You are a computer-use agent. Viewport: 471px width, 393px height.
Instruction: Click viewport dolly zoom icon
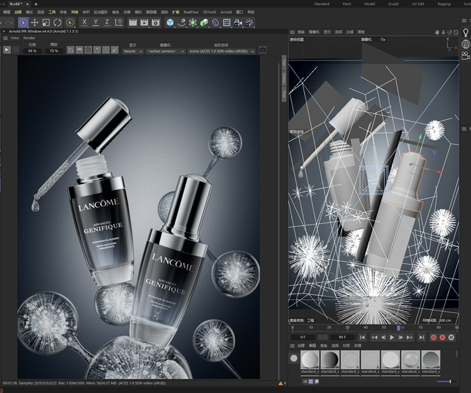tap(444, 32)
